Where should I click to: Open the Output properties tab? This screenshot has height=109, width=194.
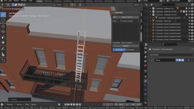145,52
